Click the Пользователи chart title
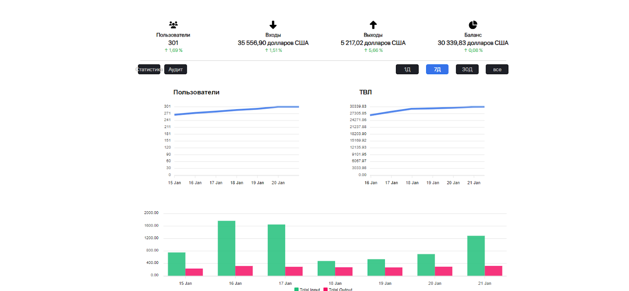Screen dimensions: 629x291 (x=196, y=92)
